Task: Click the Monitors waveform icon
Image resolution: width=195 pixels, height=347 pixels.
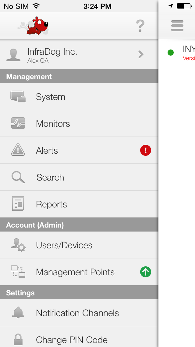Action: coord(18,123)
